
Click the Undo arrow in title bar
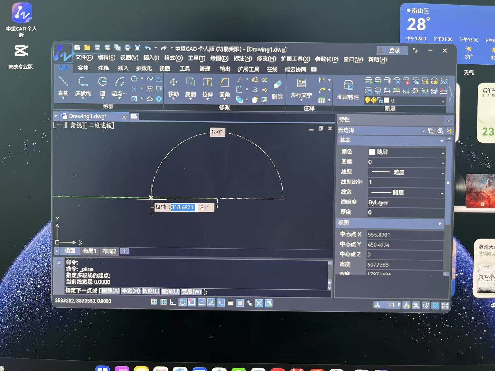pos(148,48)
